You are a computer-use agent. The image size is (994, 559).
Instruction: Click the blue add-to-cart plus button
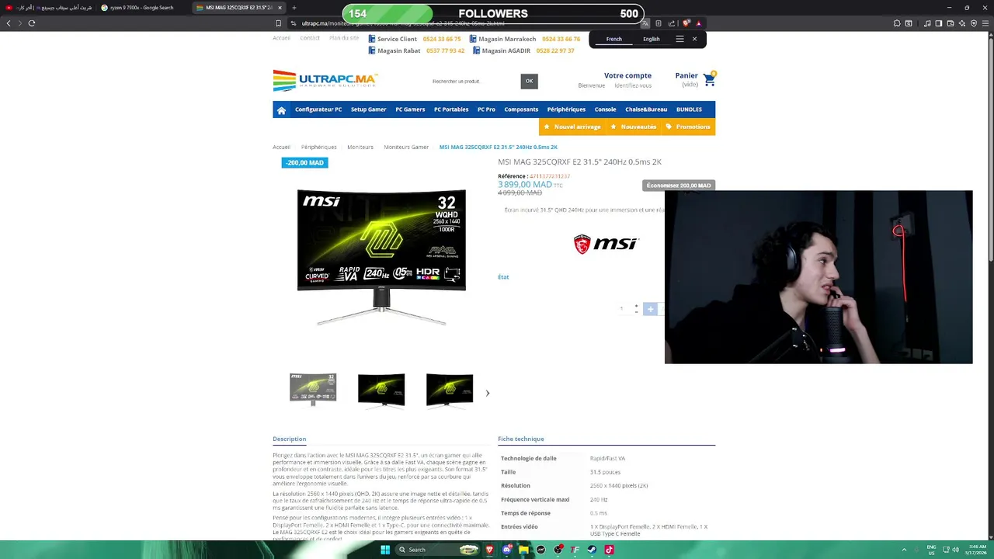click(x=651, y=309)
